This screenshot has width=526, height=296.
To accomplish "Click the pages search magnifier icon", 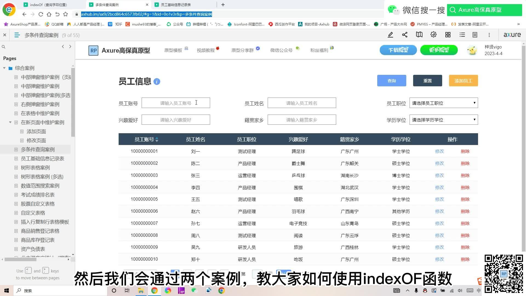I will (x=4, y=47).
